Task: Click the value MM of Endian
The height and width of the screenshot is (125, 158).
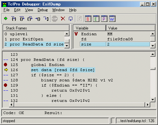Action: tap(110, 34)
